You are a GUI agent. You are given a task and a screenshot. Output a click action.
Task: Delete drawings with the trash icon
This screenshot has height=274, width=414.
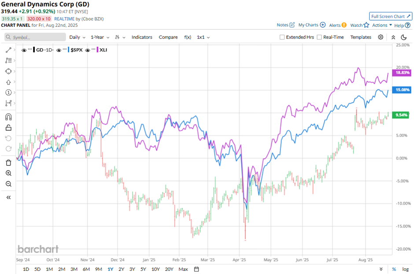click(x=8, y=163)
